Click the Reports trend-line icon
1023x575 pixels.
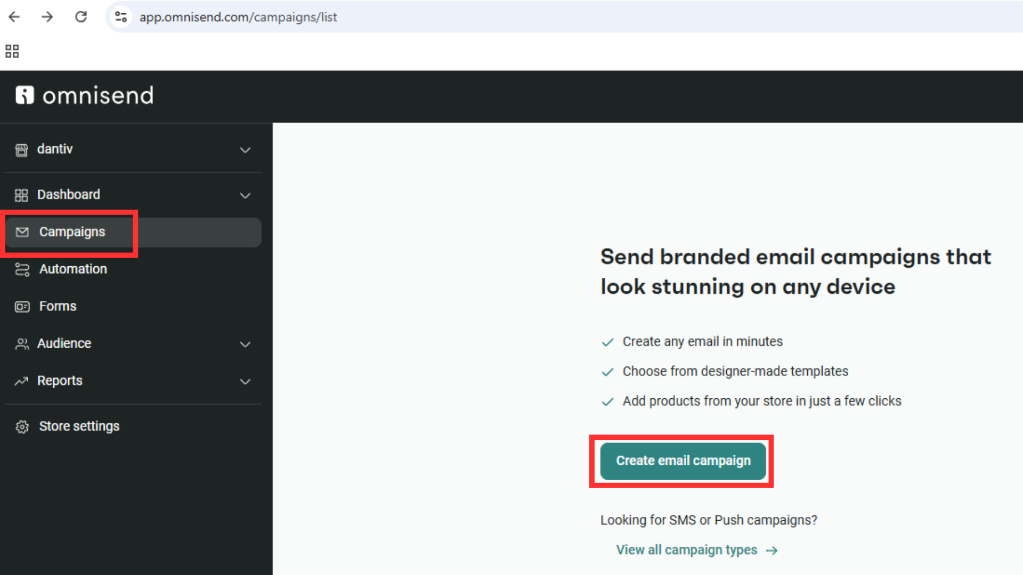click(21, 381)
